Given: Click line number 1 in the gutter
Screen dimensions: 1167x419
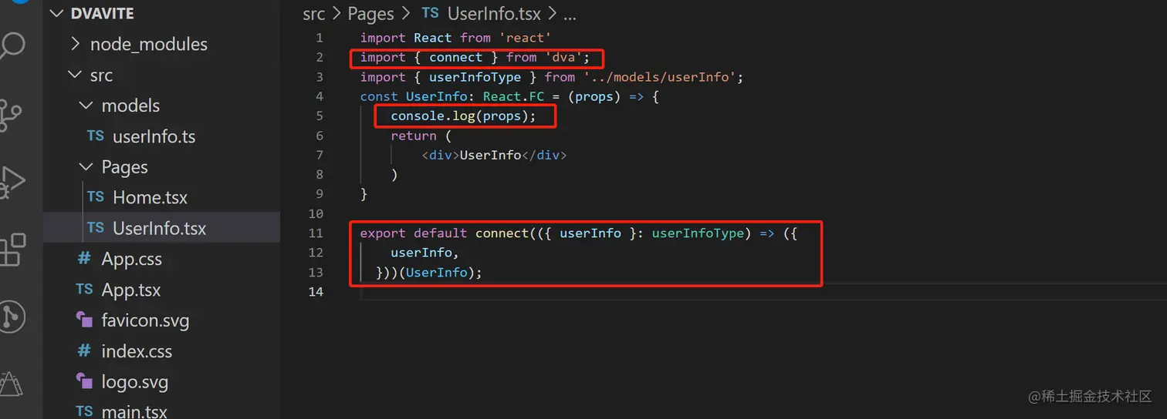Looking at the screenshot, I should coord(320,38).
